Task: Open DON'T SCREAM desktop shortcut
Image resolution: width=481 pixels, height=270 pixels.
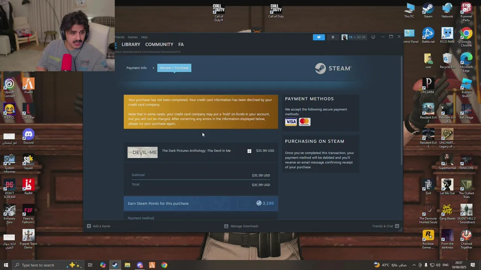Action: (x=9, y=189)
